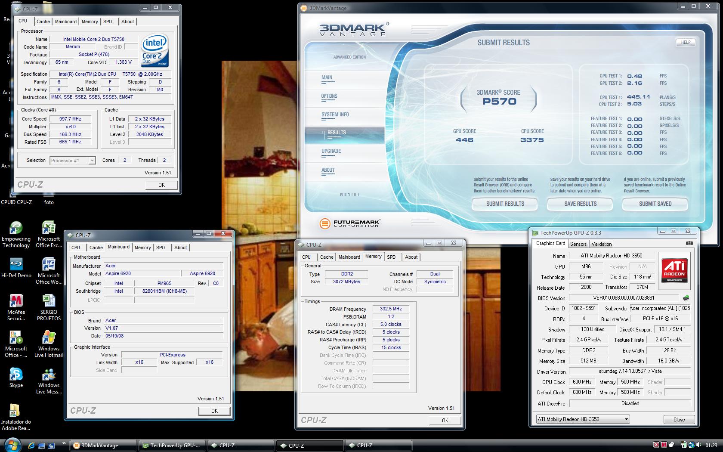Viewport: 723px width, 452px height.
Task: Open ABOUT in 3DMark Vantage sidebar
Action: click(x=328, y=170)
